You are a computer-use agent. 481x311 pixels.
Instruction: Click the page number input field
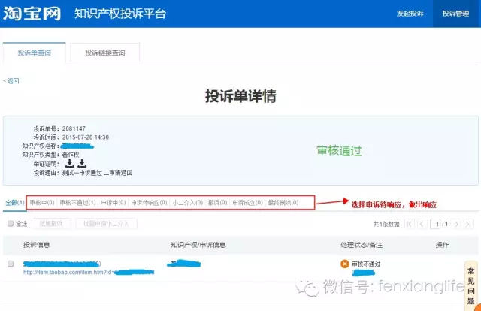pos(435,224)
